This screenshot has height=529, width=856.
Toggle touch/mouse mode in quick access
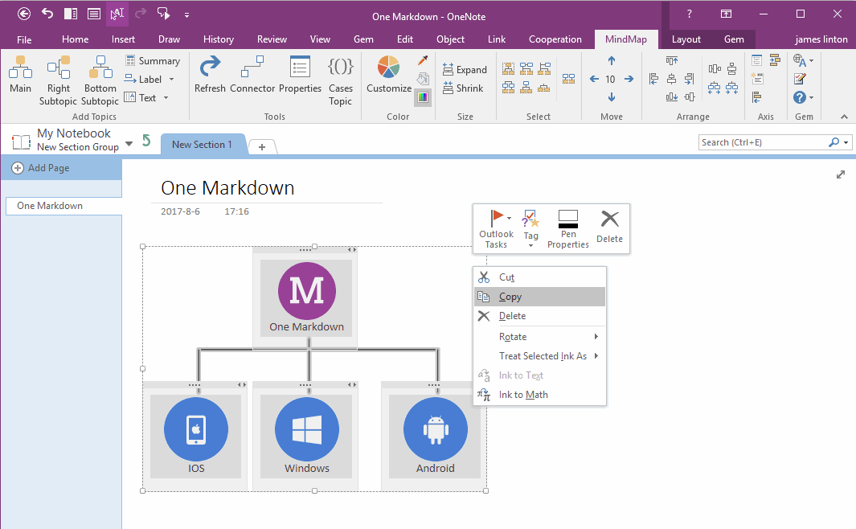pyautogui.click(x=163, y=14)
